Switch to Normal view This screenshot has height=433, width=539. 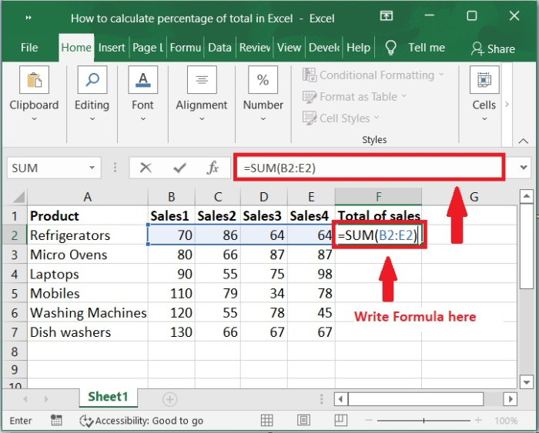[x=266, y=420]
